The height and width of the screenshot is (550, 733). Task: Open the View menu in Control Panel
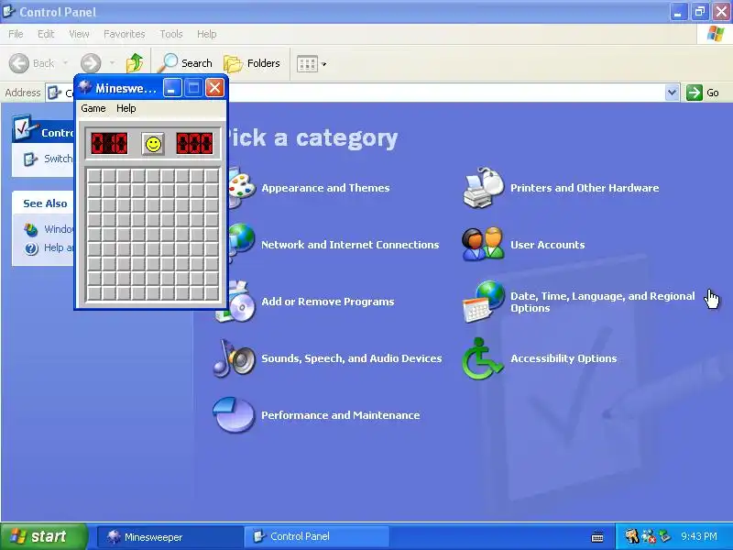[x=79, y=34]
